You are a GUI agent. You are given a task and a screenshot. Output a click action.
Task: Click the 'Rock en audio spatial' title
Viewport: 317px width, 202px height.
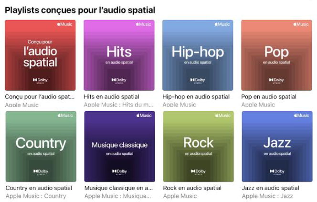(x=192, y=188)
